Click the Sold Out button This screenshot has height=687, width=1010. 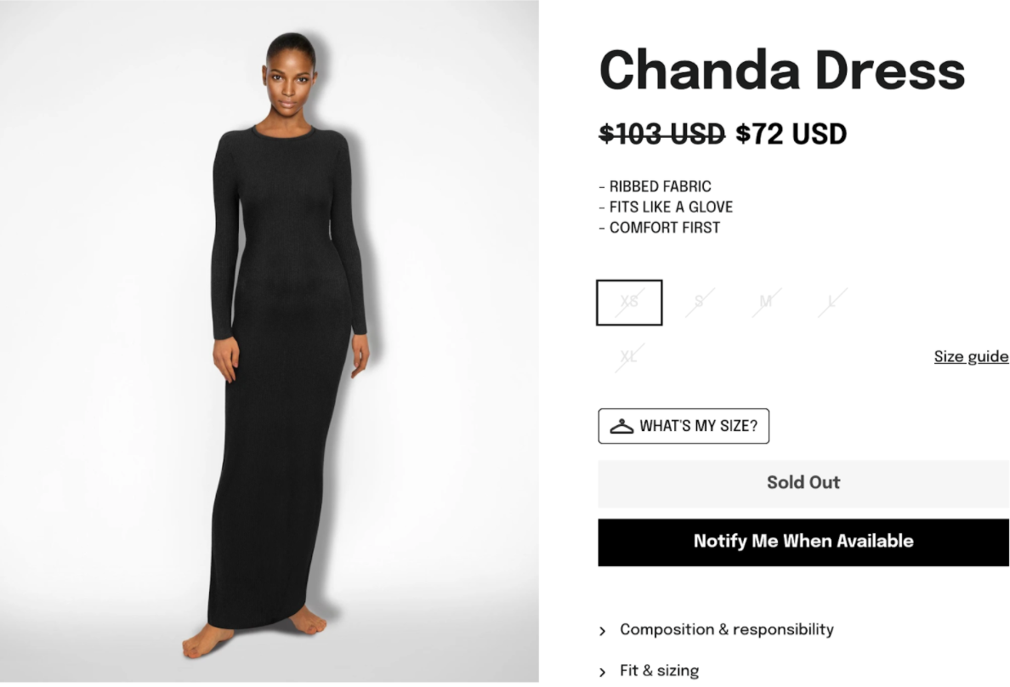coord(803,483)
